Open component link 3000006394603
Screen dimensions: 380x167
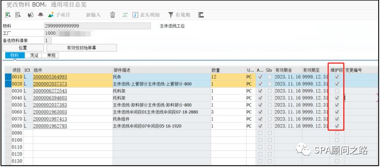[x=50, y=98]
